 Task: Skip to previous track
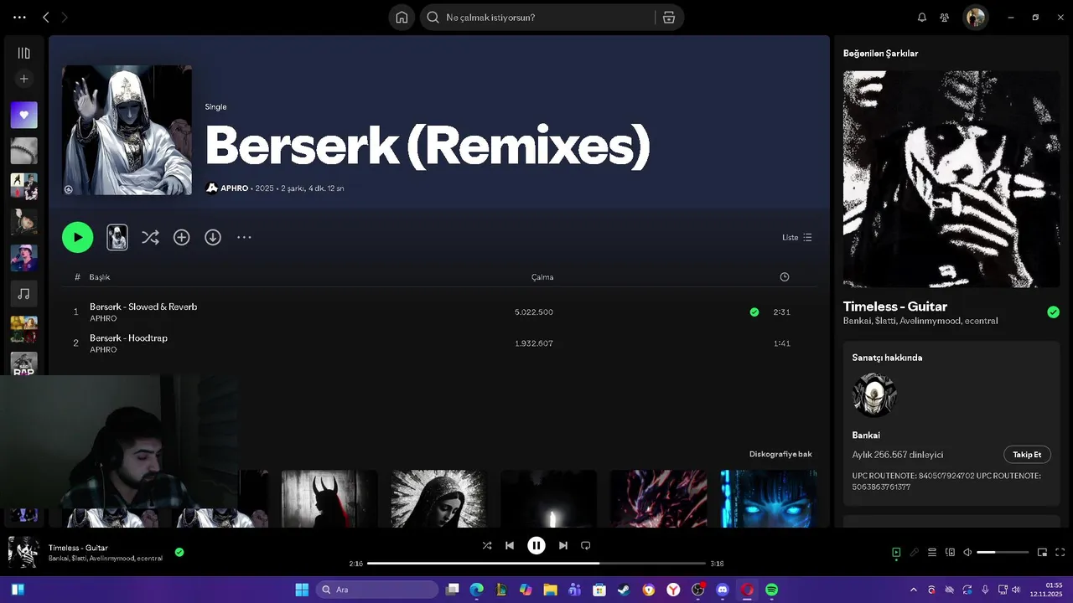tap(510, 545)
